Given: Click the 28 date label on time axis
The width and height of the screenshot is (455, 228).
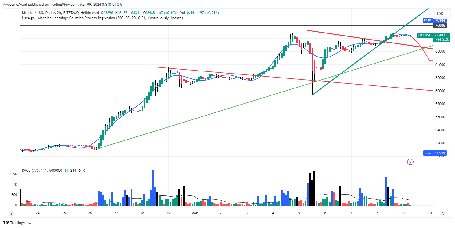Looking at the screenshot, I should pyautogui.click(x=142, y=213).
